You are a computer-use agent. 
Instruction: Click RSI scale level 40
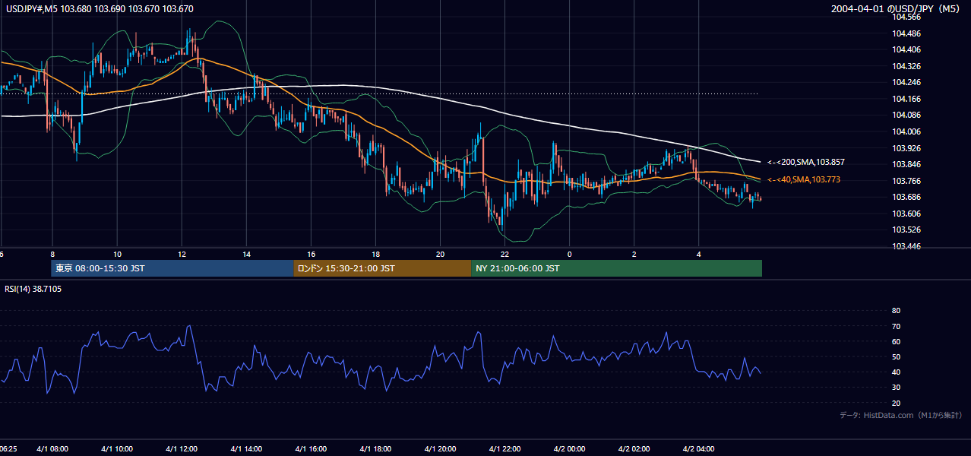point(896,372)
